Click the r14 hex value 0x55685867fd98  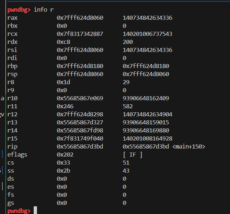(x=80, y=130)
